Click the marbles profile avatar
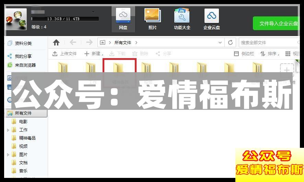 (x=16, y=19)
